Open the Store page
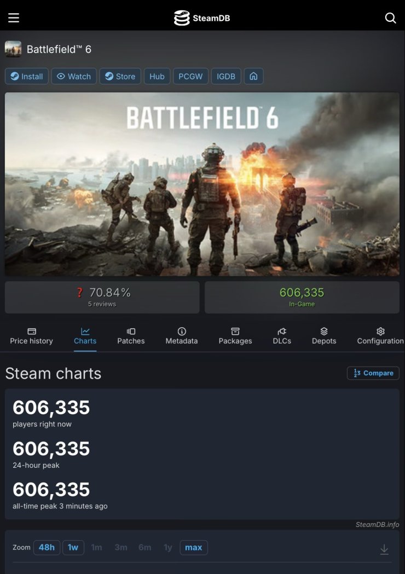The width and height of the screenshot is (405, 574). pyautogui.click(x=120, y=76)
